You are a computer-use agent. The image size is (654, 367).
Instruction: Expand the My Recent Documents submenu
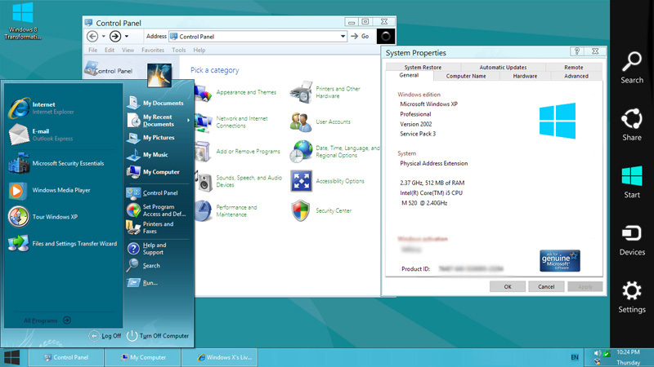point(188,121)
